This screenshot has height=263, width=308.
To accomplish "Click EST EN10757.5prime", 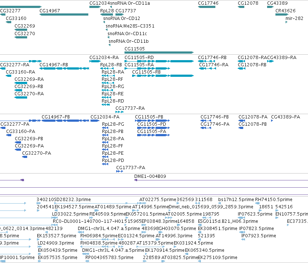I will (x=292, y=214).
